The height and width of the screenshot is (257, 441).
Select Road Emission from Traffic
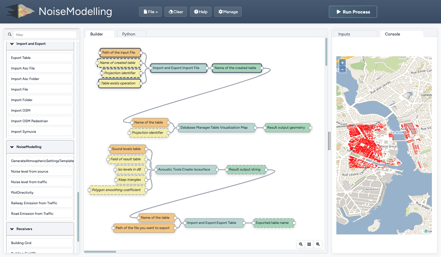(x=40, y=214)
